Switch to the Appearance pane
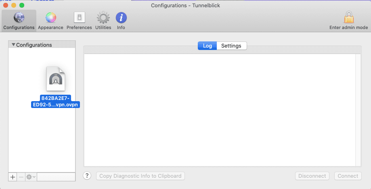 (x=50, y=21)
